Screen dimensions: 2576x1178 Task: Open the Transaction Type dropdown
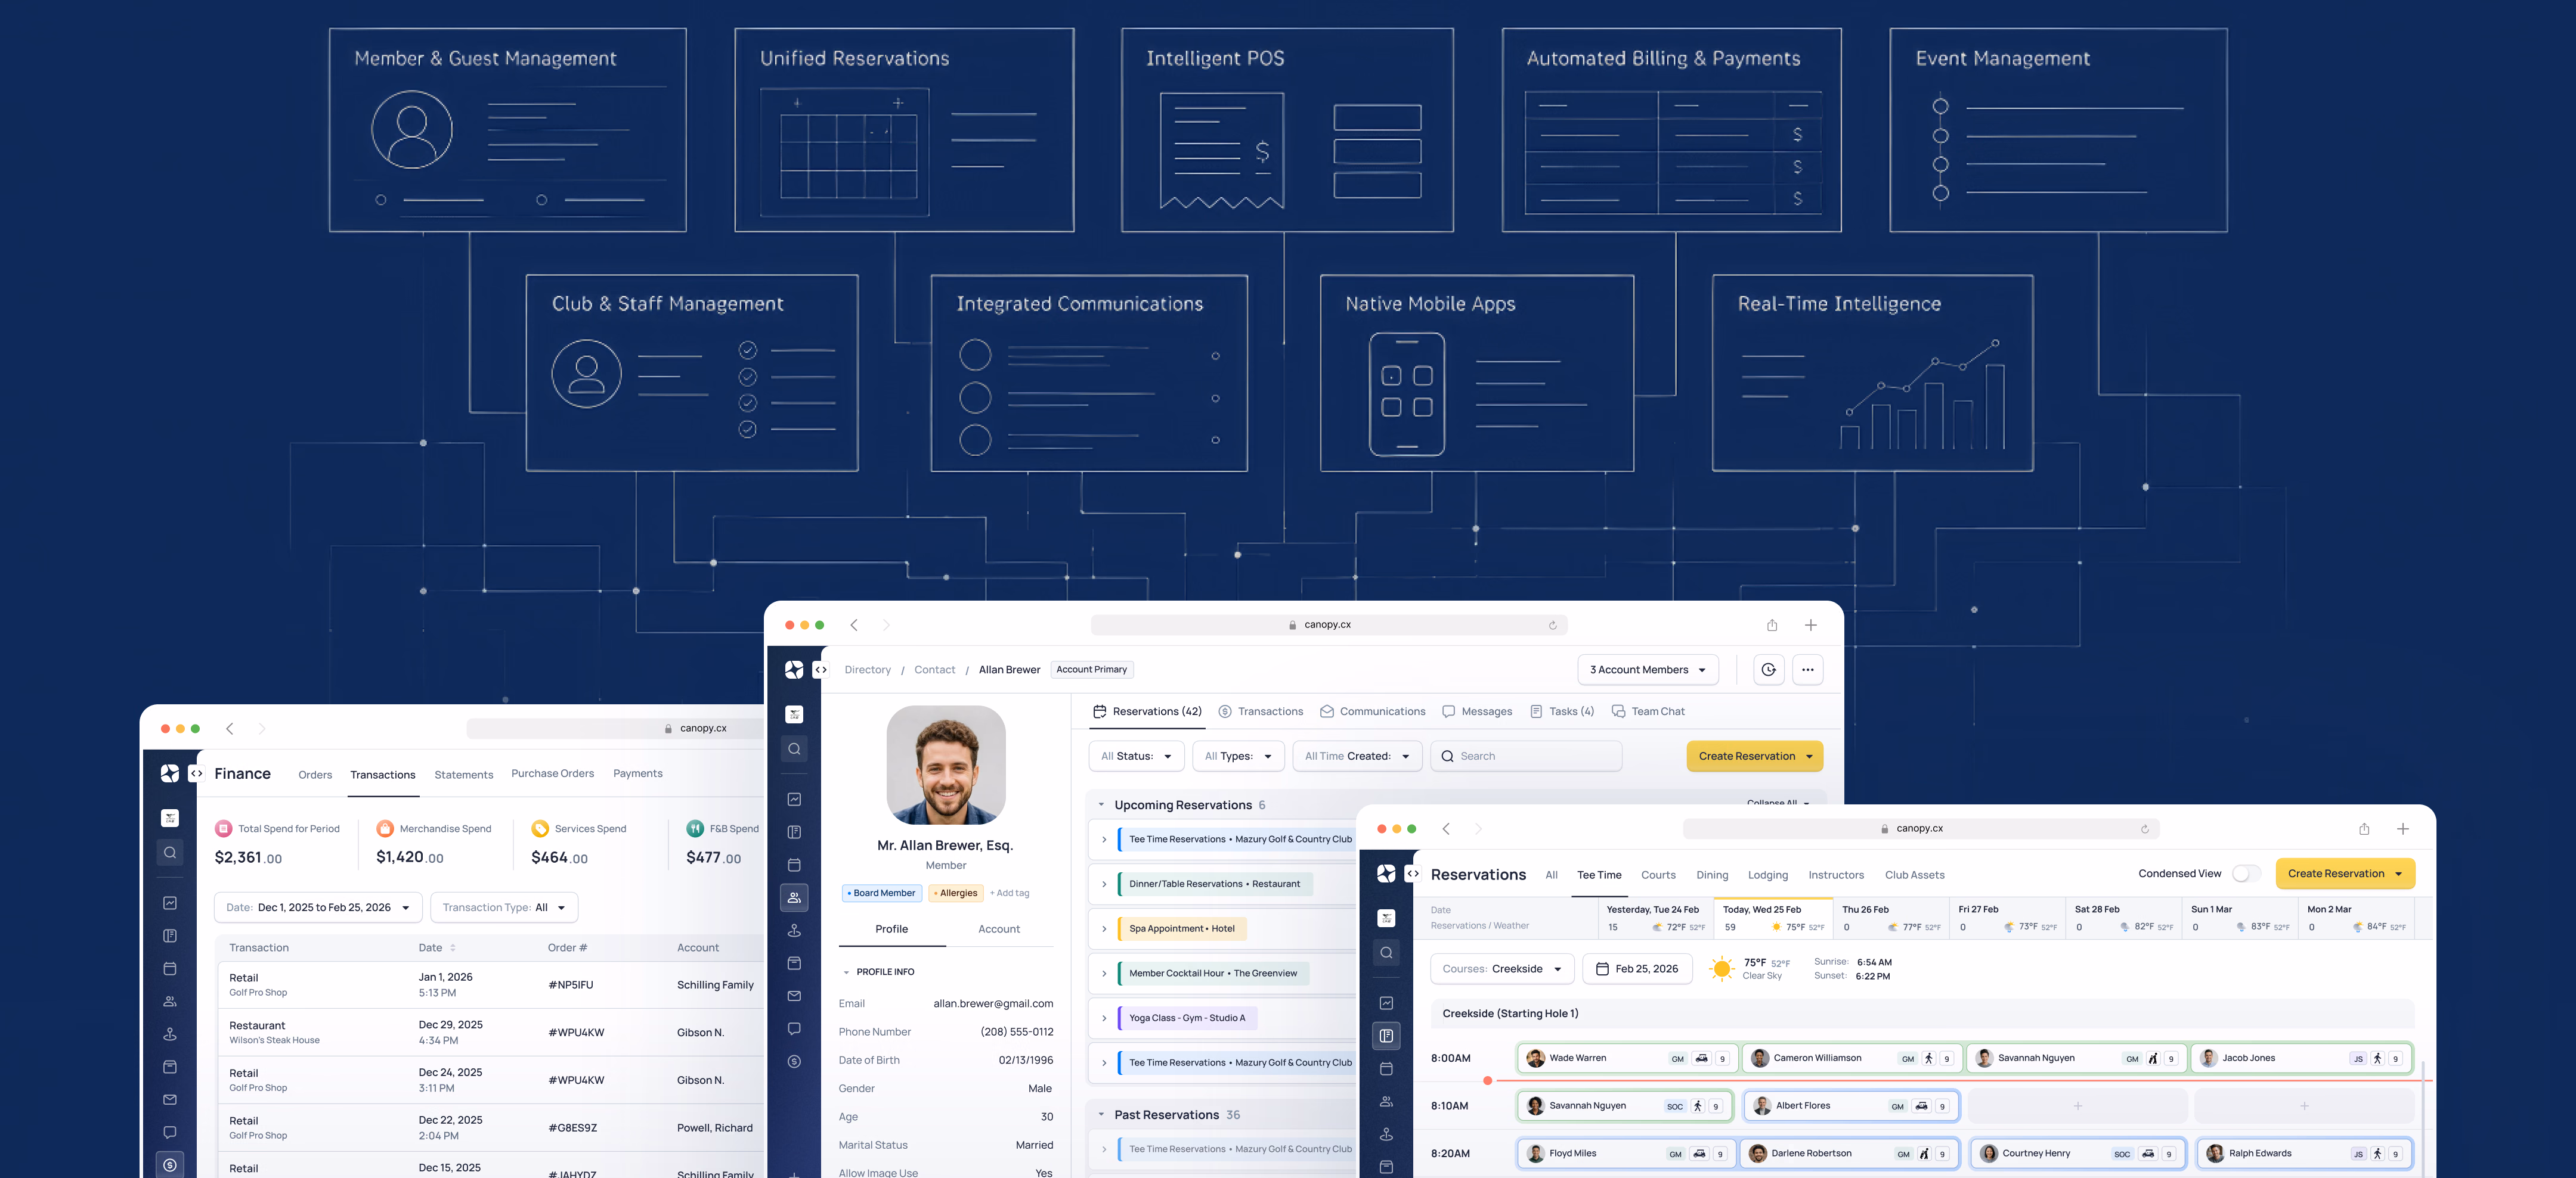click(x=504, y=907)
